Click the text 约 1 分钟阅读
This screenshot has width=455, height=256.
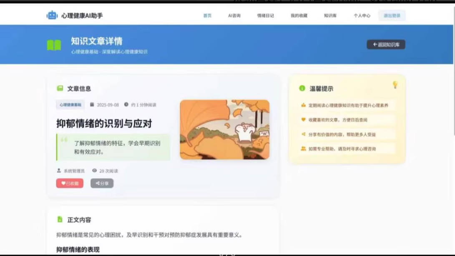tap(143, 105)
